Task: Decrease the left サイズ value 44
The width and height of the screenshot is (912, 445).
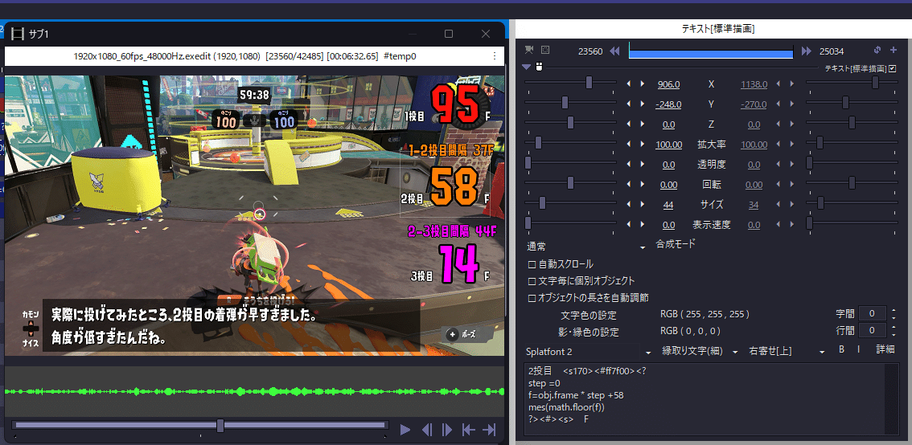Action: [629, 205]
